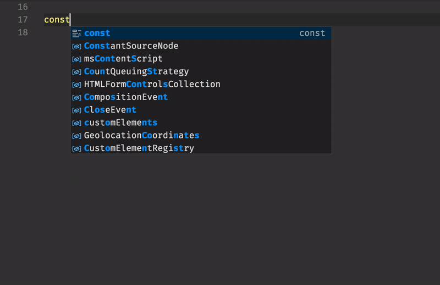Click variable icon next to ConstantSourceNode
This screenshot has width=440, height=285.
[76, 46]
